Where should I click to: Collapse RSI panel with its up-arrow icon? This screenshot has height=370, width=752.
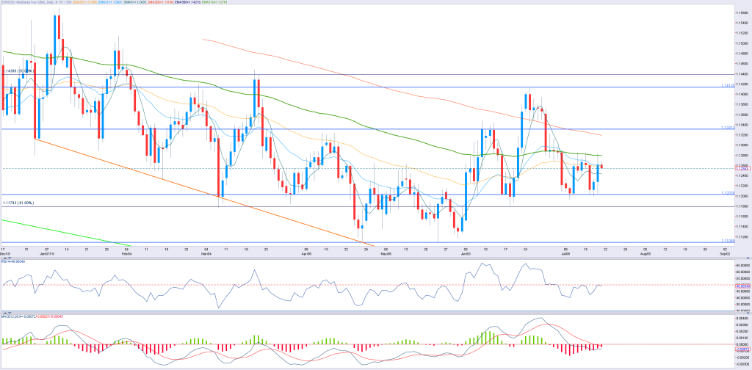tap(5, 258)
